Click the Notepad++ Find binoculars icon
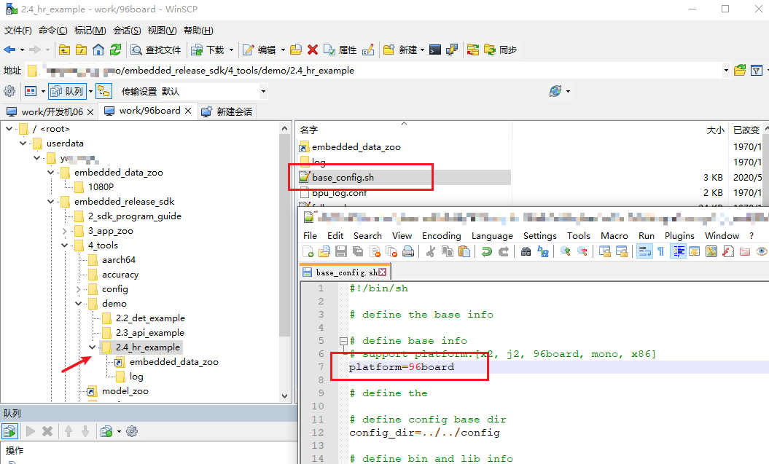This screenshot has height=464, width=769. pyautogui.click(x=526, y=251)
